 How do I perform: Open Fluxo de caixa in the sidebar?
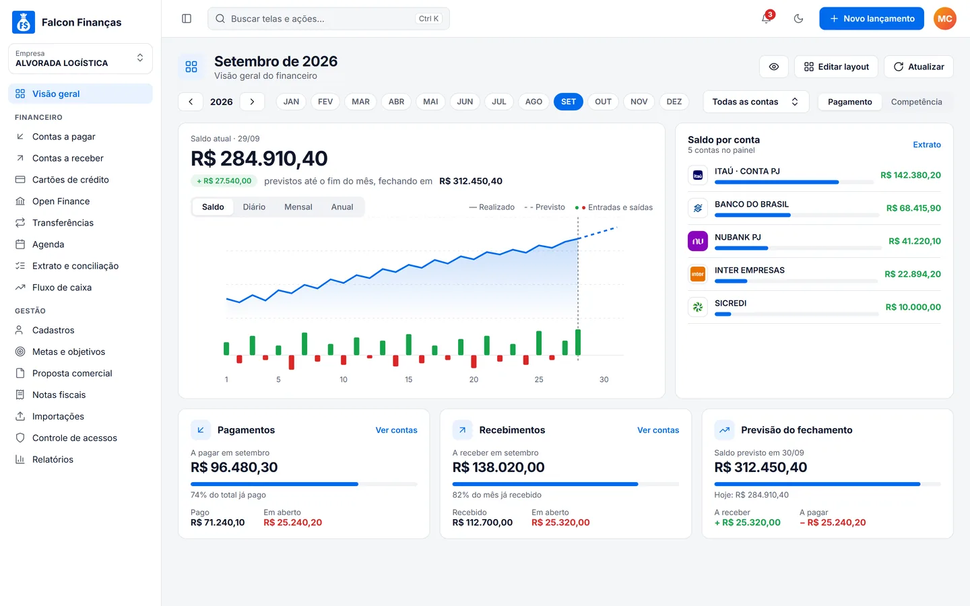point(80,288)
